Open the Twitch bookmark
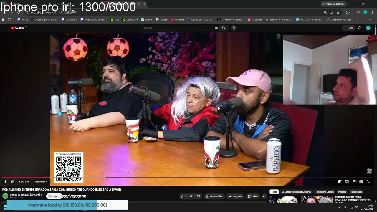The width and height of the screenshot is (377, 212). (x=22, y=20)
